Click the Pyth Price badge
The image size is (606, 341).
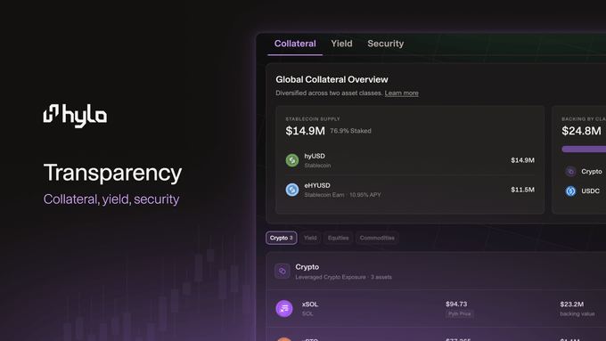[460, 313]
